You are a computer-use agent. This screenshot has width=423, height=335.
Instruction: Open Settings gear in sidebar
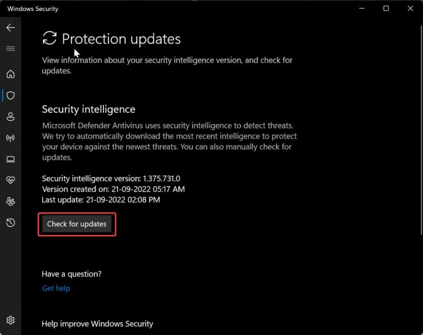click(10, 320)
